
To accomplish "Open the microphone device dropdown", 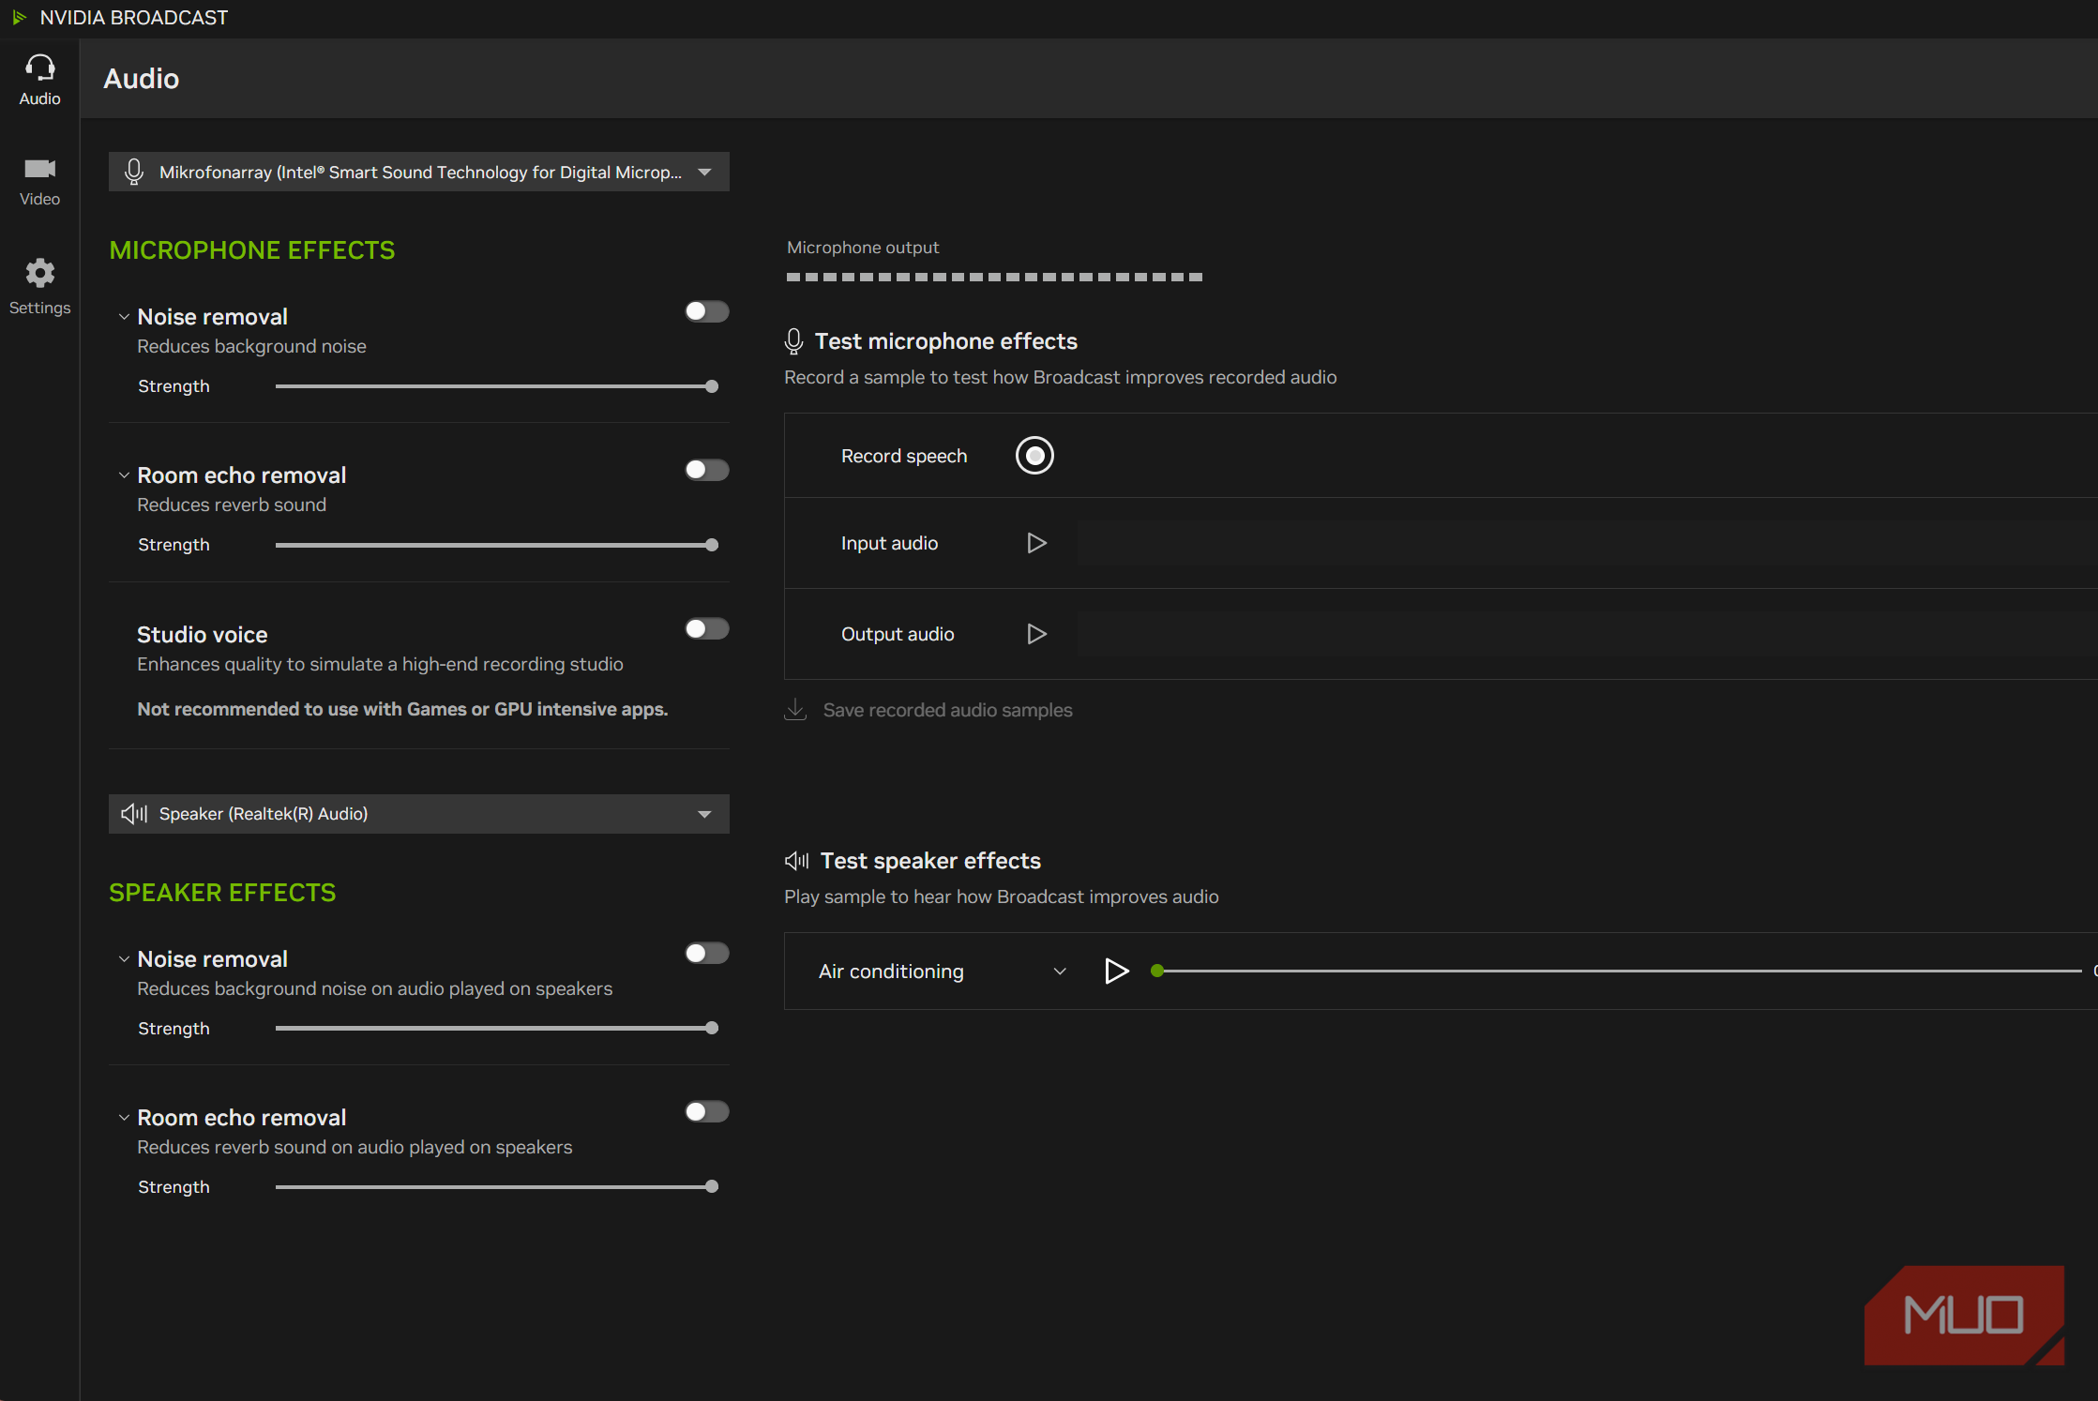I will click(419, 172).
